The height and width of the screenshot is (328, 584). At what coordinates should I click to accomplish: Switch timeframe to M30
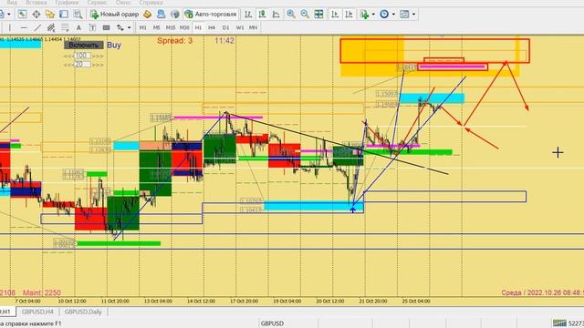[x=184, y=27]
